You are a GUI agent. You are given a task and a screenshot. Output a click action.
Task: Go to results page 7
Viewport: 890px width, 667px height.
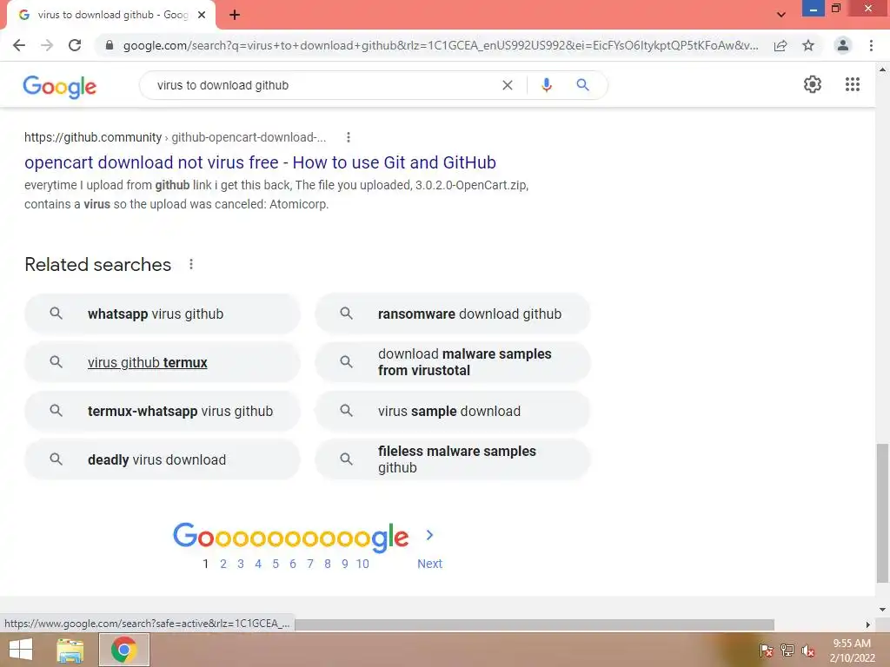point(310,564)
